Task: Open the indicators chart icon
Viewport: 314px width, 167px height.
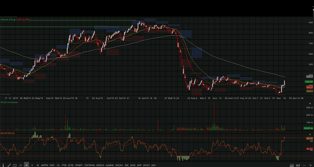Action: click(x=292, y=165)
